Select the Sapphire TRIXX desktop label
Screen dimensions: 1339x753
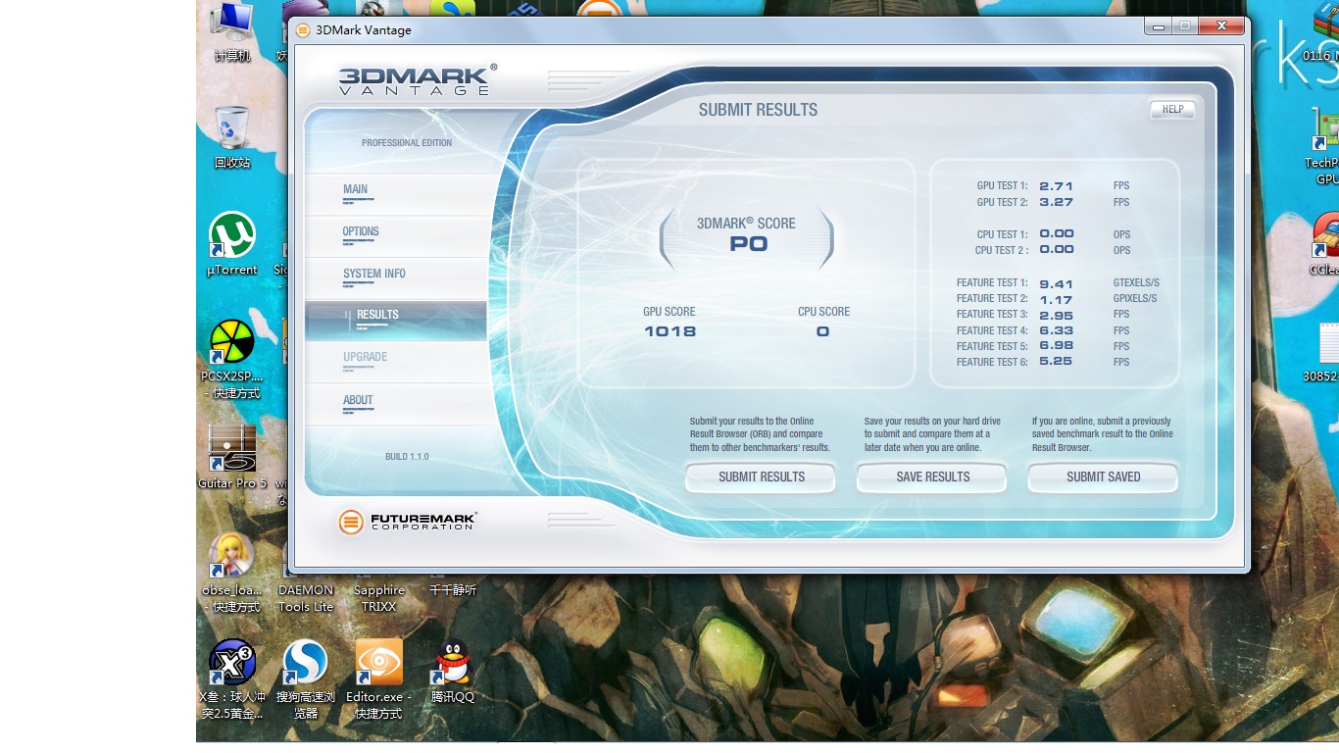point(379,598)
